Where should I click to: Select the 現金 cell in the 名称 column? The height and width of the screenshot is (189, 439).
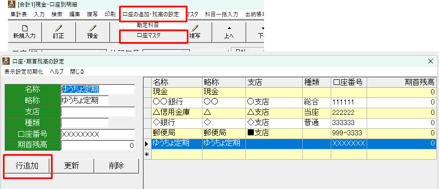pos(177,92)
